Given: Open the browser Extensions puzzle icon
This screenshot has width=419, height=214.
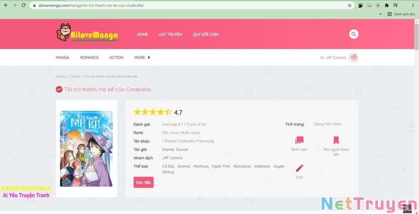Looking at the screenshot, I should coord(387,5).
